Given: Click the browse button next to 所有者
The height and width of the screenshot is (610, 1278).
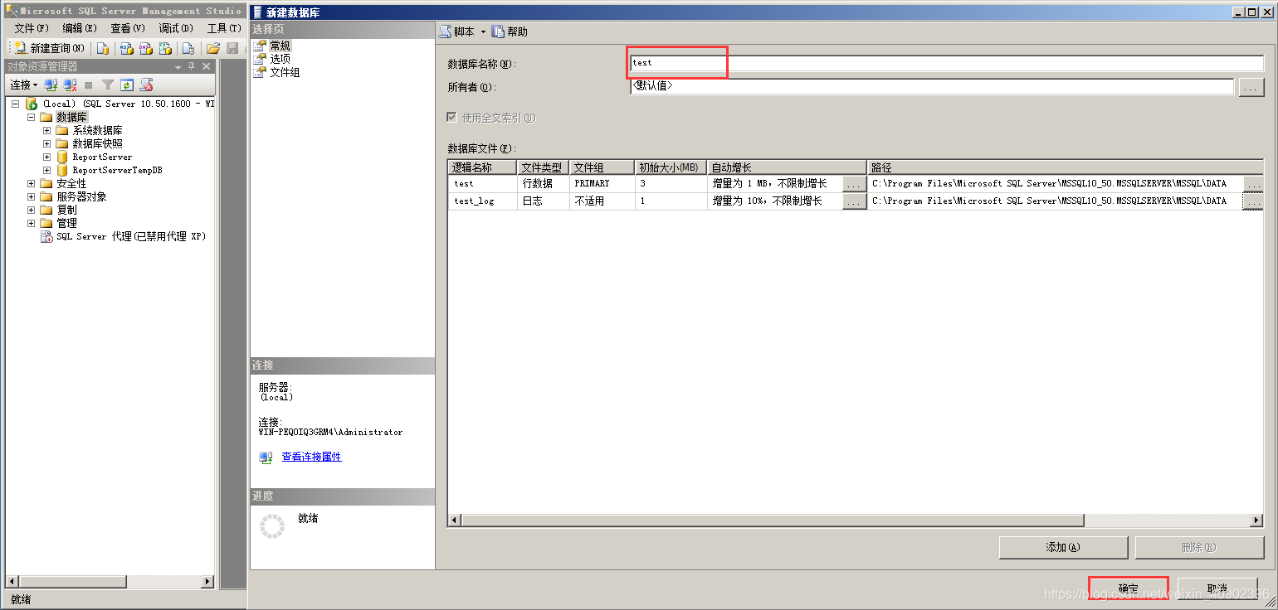Looking at the screenshot, I should coord(1251,87).
